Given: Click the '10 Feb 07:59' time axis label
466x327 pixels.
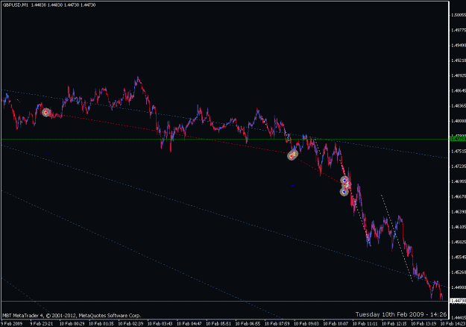Looking at the screenshot, I should coord(277,324).
